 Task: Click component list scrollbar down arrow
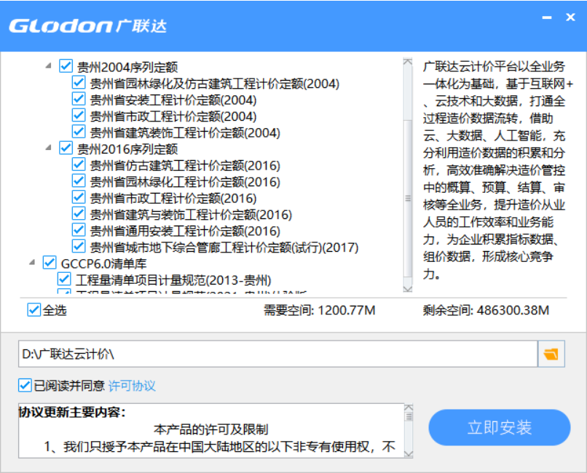[x=408, y=288]
